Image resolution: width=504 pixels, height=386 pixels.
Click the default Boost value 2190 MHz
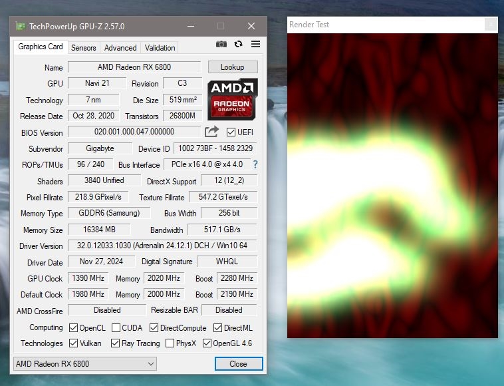coord(237,294)
